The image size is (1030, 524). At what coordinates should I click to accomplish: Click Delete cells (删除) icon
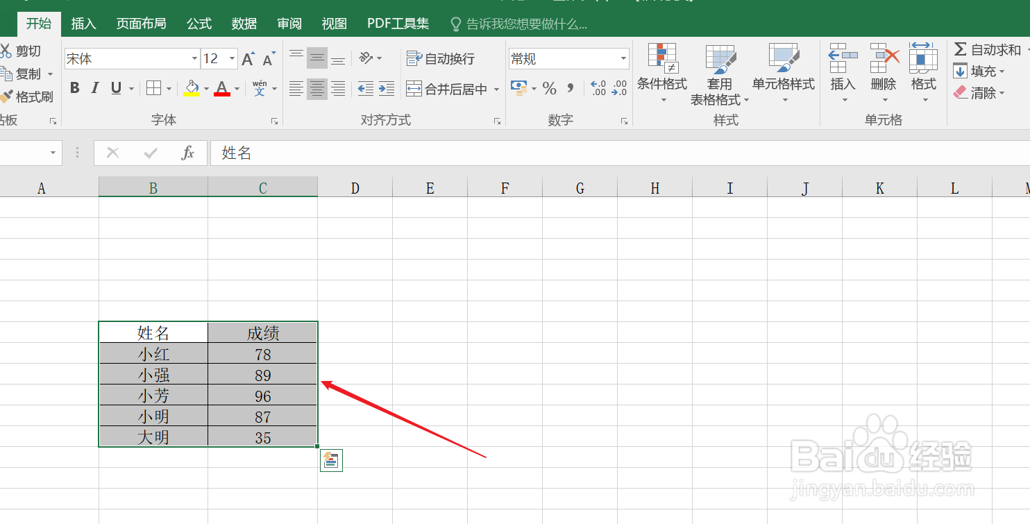884,58
